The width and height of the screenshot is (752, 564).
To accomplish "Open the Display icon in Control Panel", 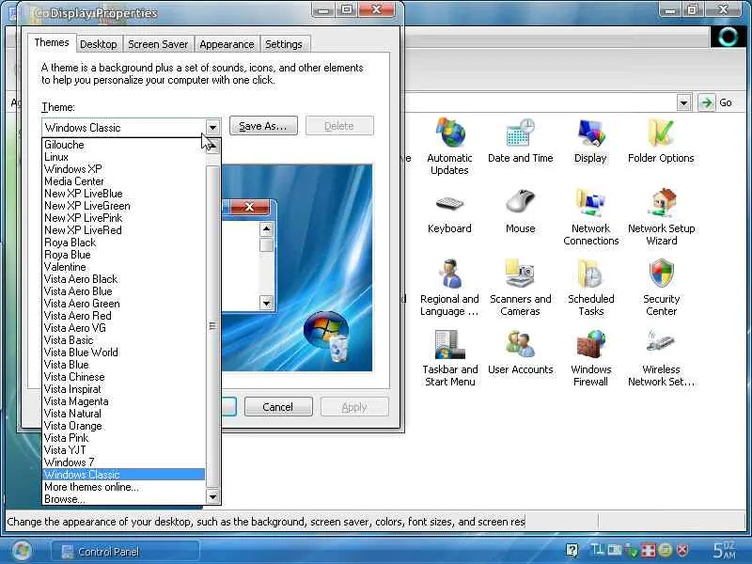I will pos(590,140).
